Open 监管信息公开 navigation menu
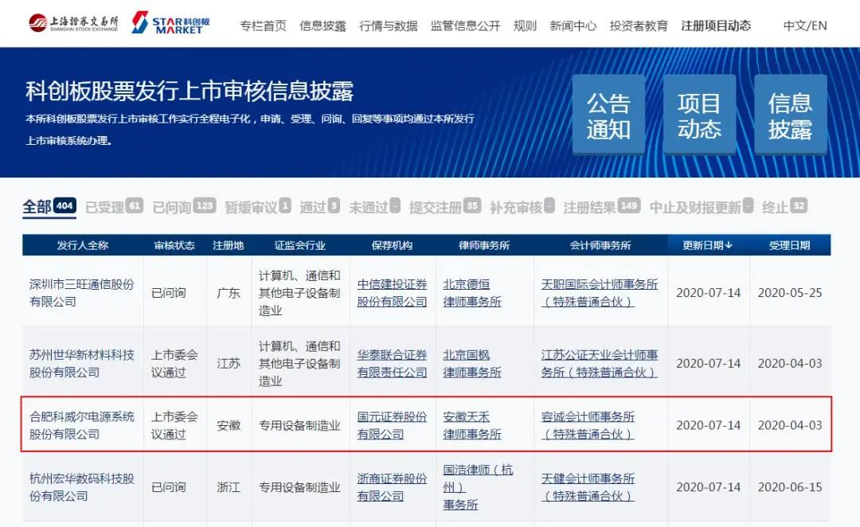Screen dimensions: 860x527 pos(466,25)
